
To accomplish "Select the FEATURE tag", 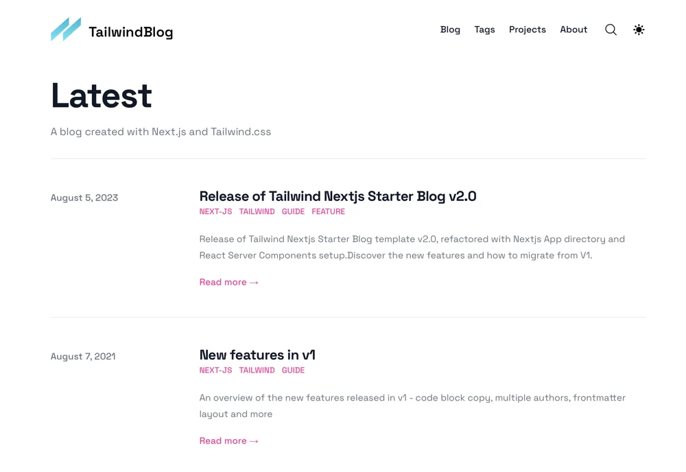I will pos(328,211).
